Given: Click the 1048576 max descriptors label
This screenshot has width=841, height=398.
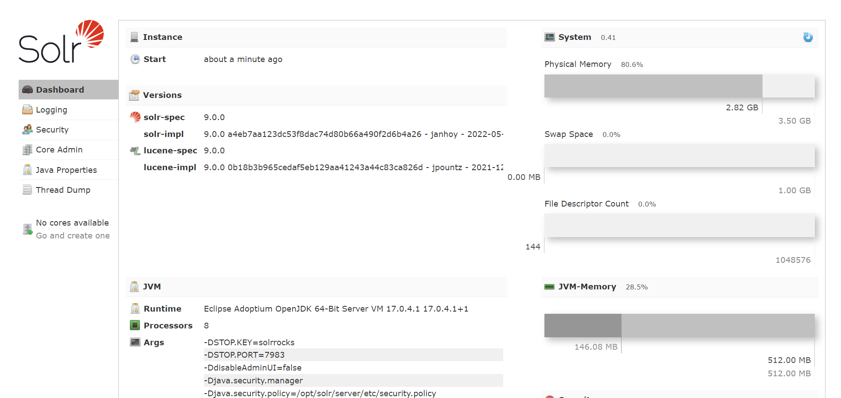Looking at the screenshot, I should click(x=793, y=260).
